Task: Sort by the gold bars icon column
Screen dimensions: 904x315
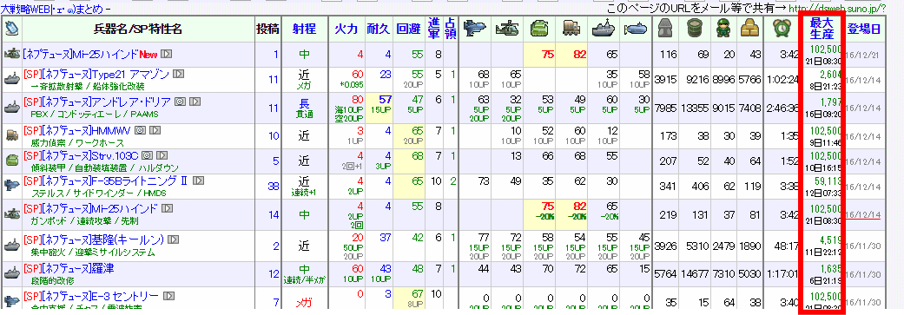Action: click(x=750, y=29)
